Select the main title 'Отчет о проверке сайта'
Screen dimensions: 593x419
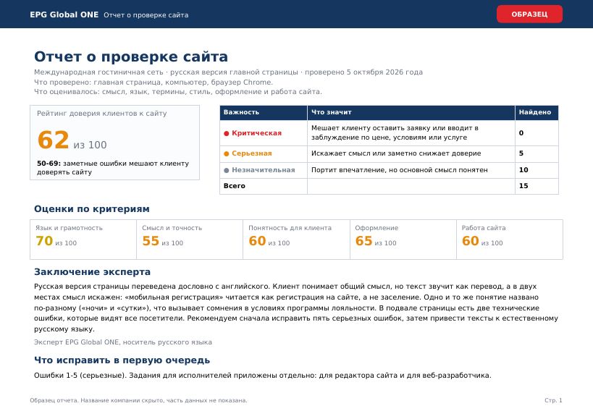click(131, 56)
